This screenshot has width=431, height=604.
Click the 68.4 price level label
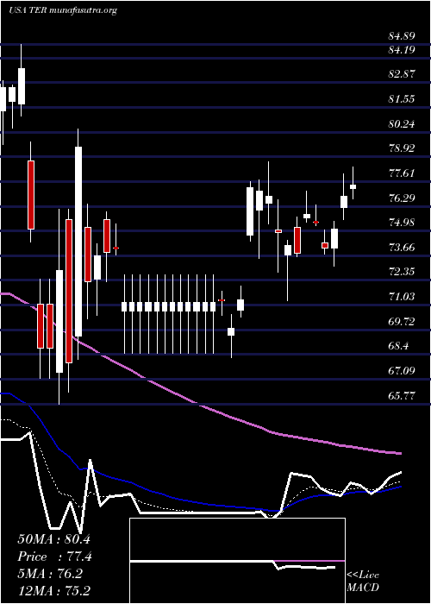398,346
